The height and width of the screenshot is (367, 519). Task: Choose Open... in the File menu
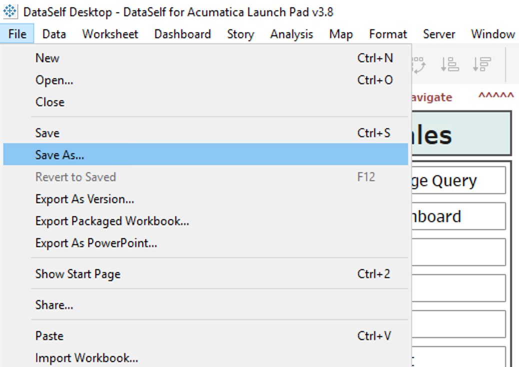click(54, 80)
